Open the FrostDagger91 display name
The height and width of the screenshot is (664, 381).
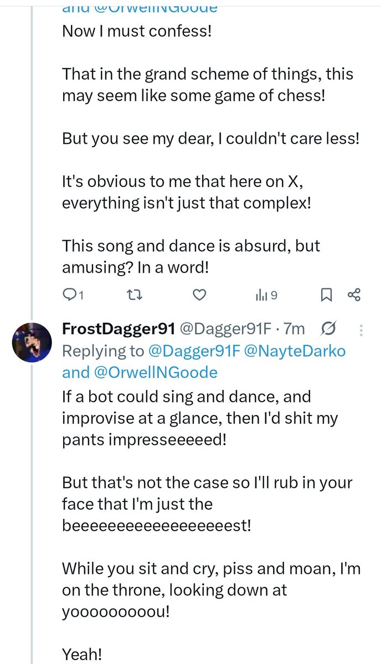[x=119, y=329]
